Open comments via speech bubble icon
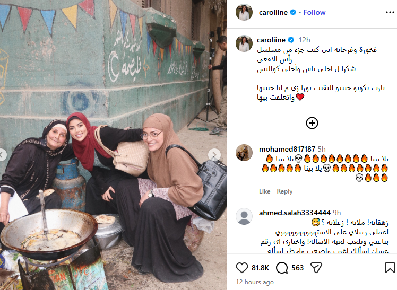 pyautogui.click(x=282, y=268)
